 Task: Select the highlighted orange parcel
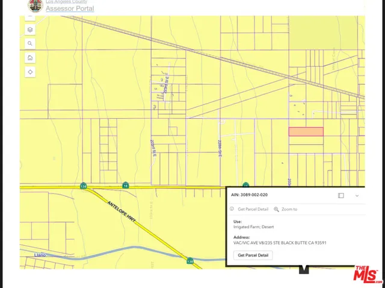click(306, 131)
